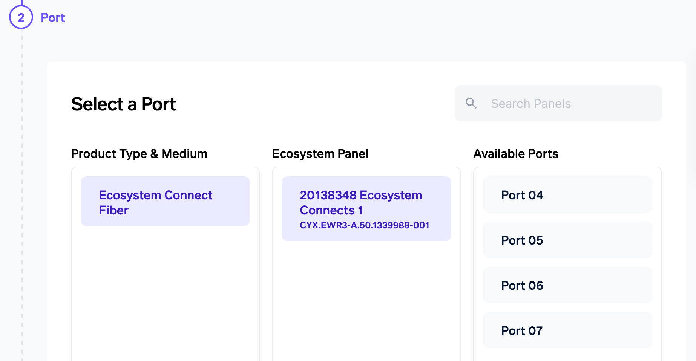
Task: Click panel ID CYX.EWR3-A.50.1339988-001
Action: coord(364,225)
